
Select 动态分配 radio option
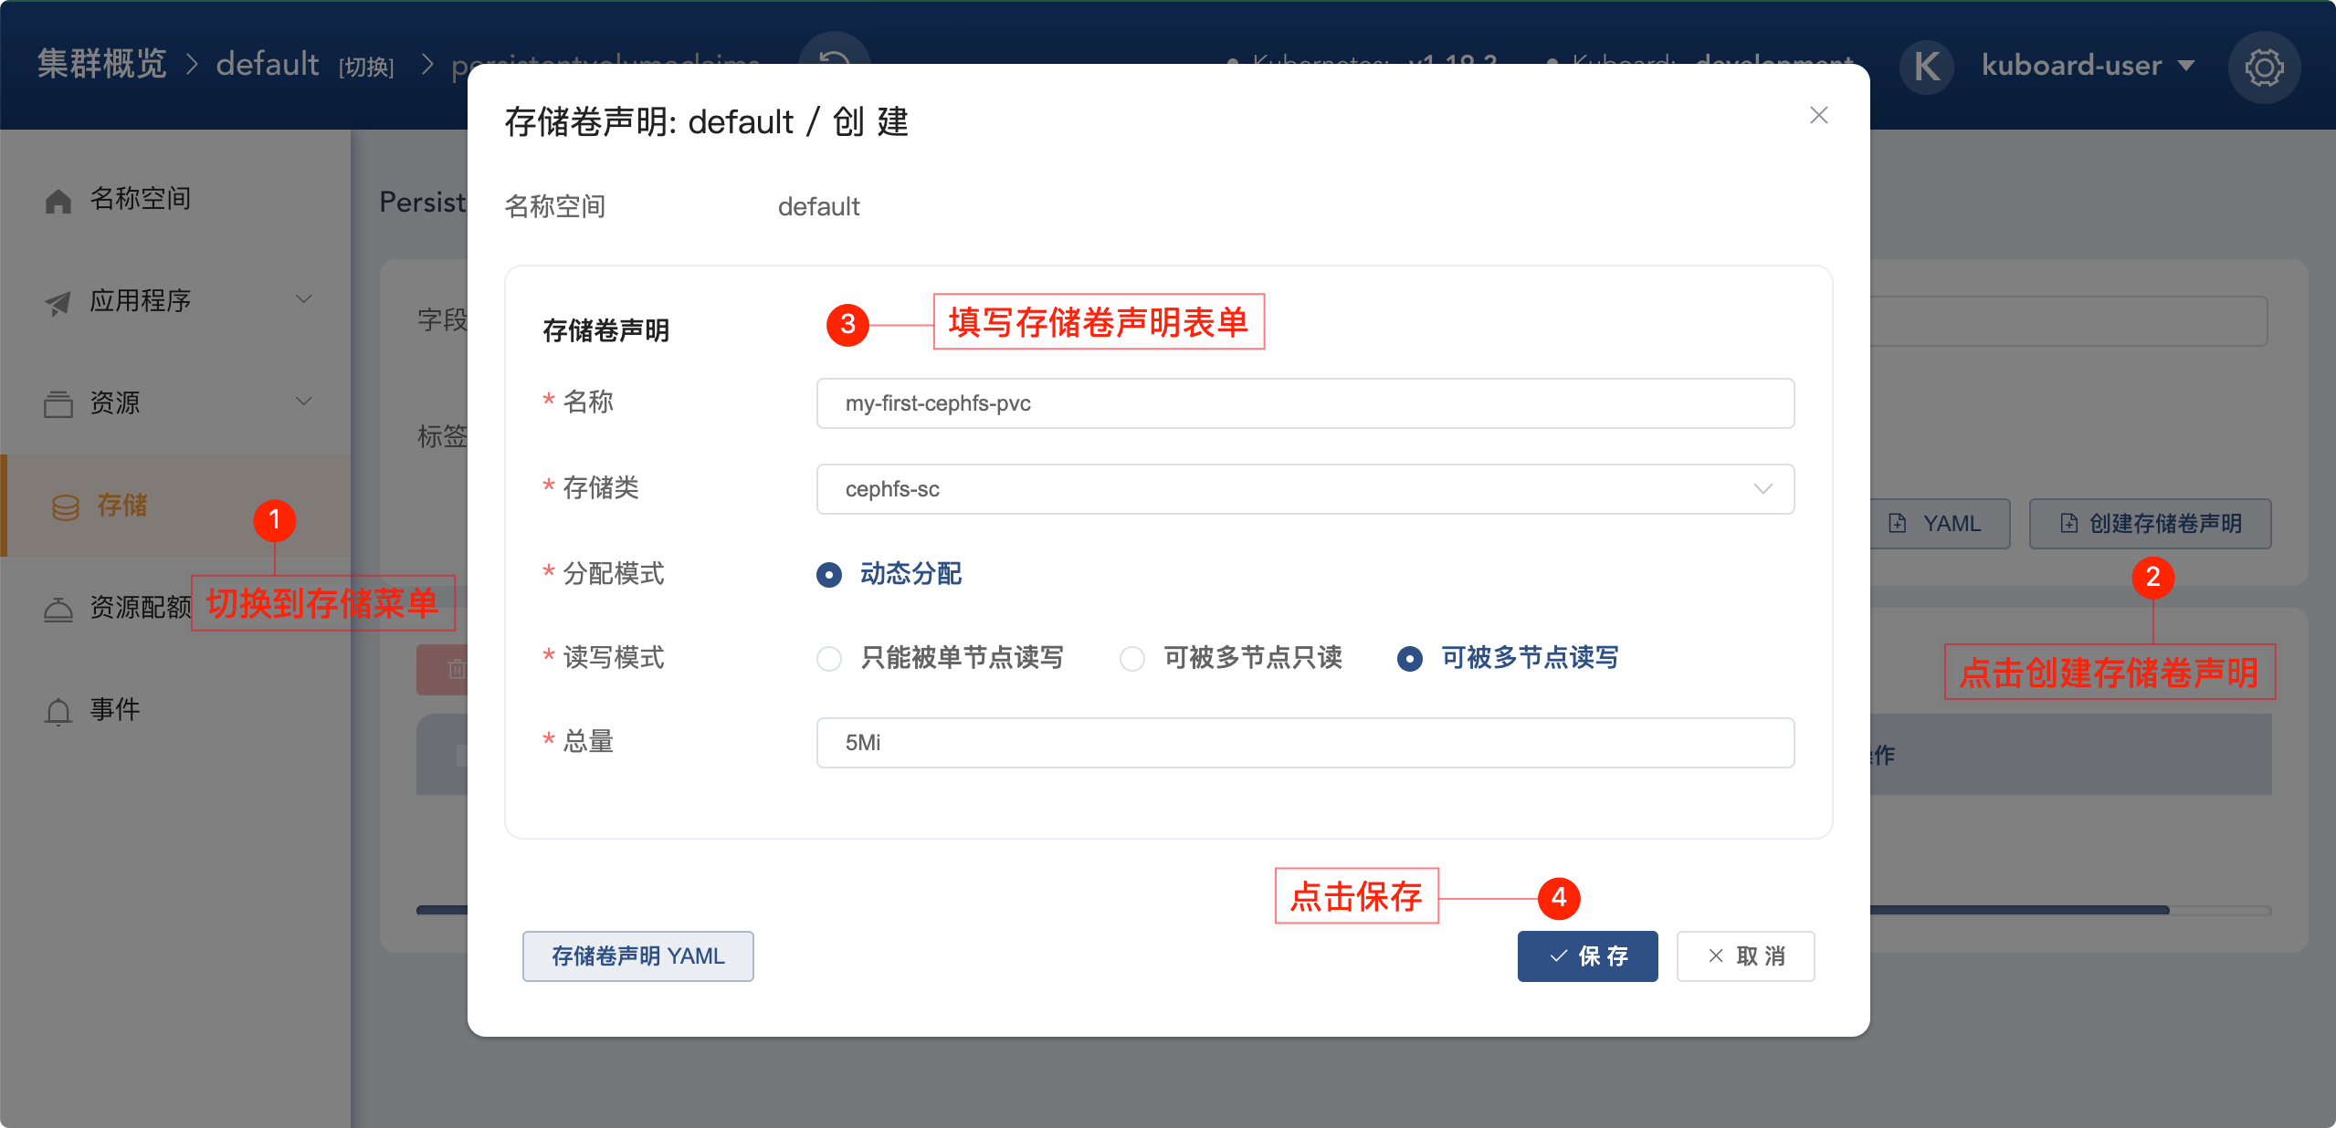(x=829, y=574)
